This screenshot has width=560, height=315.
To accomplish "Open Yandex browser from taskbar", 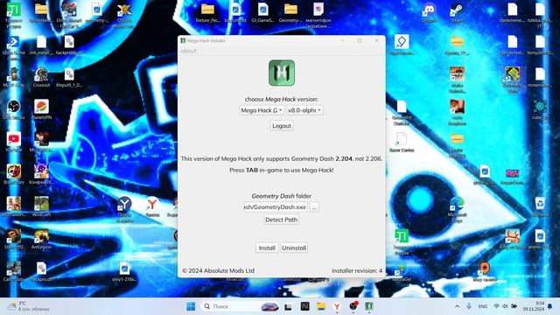I will pyautogui.click(x=337, y=306).
